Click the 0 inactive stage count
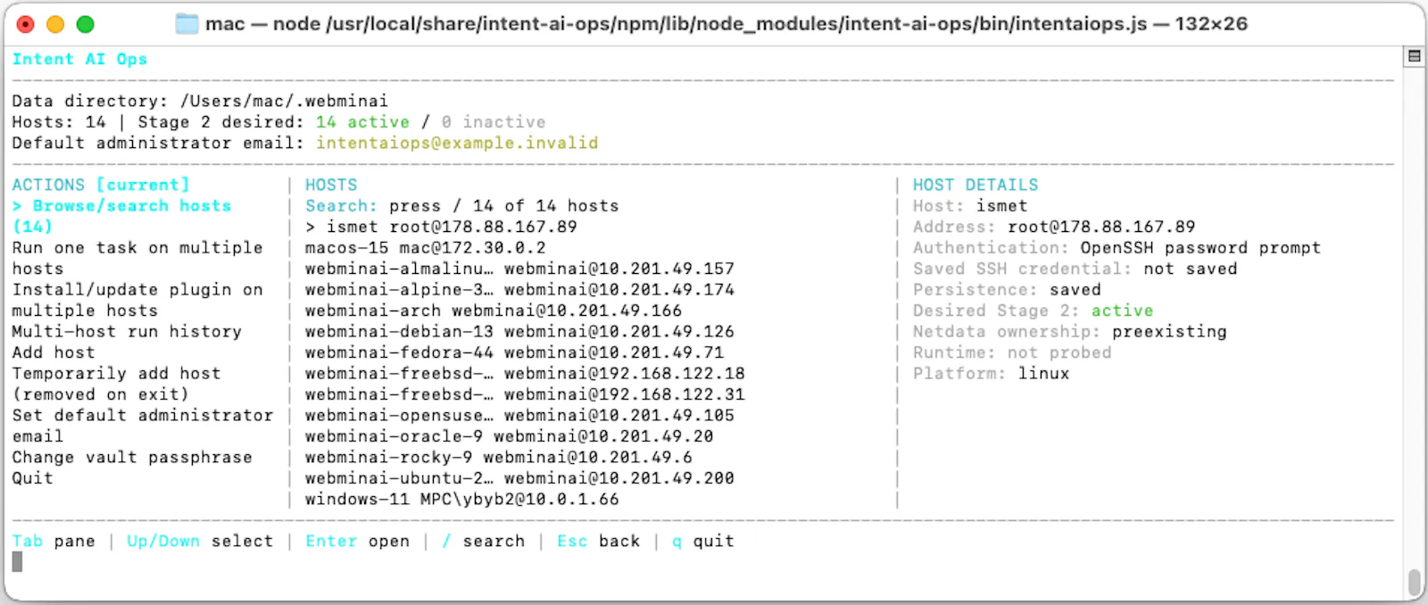Screen dimensions: 1428x605 coord(494,121)
